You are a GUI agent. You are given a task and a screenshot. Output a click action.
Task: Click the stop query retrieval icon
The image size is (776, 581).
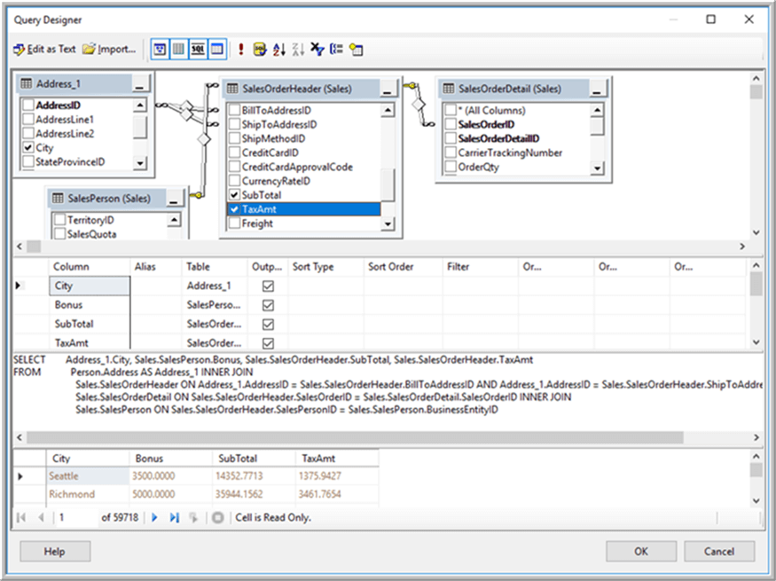(x=217, y=518)
